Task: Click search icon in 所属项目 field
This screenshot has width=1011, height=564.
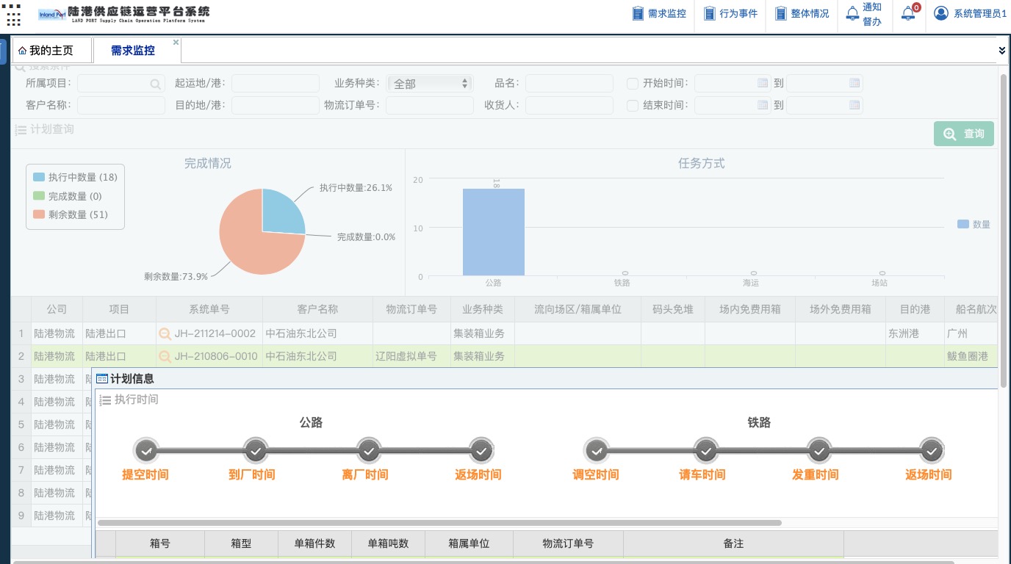Action: pyautogui.click(x=156, y=84)
